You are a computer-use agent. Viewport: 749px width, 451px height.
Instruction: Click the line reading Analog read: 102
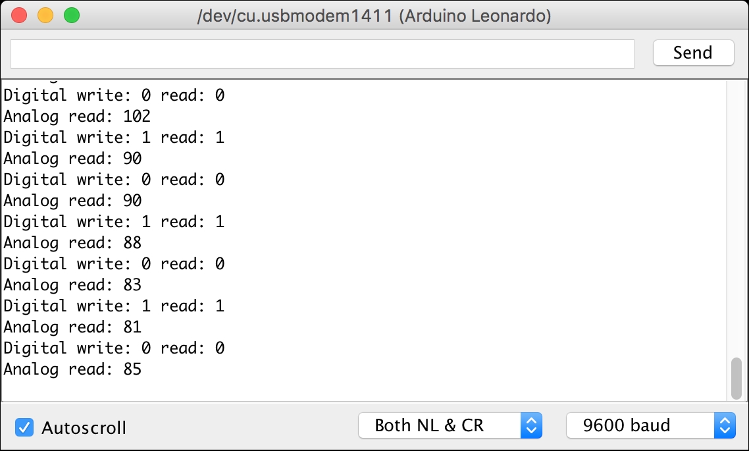pyautogui.click(x=77, y=117)
